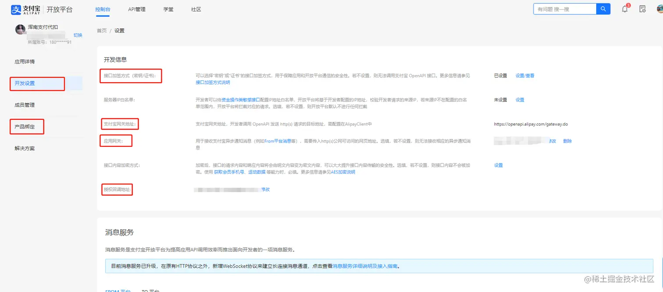Open the 接口加签方式说明 link
The height and width of the screenshot is (292, 663).
point(213,82)
